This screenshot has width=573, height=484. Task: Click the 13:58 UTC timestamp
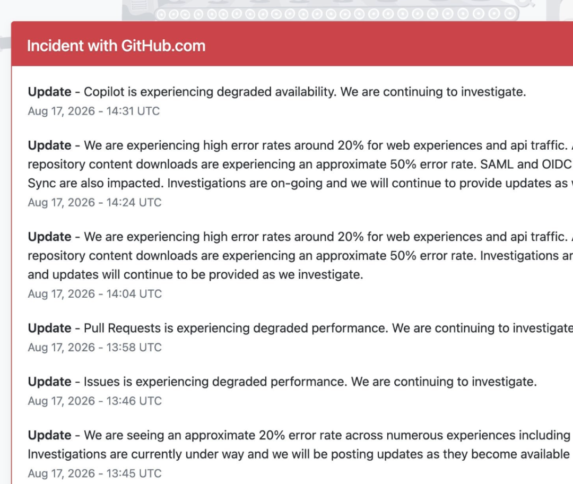(x=94, y=347)
